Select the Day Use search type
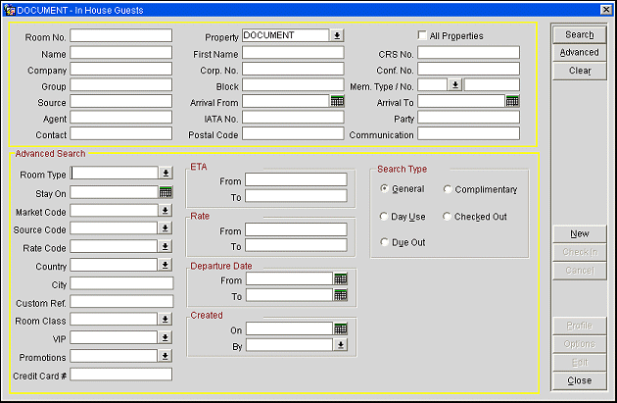Viewport: 617px width, 403px height. 384,216
